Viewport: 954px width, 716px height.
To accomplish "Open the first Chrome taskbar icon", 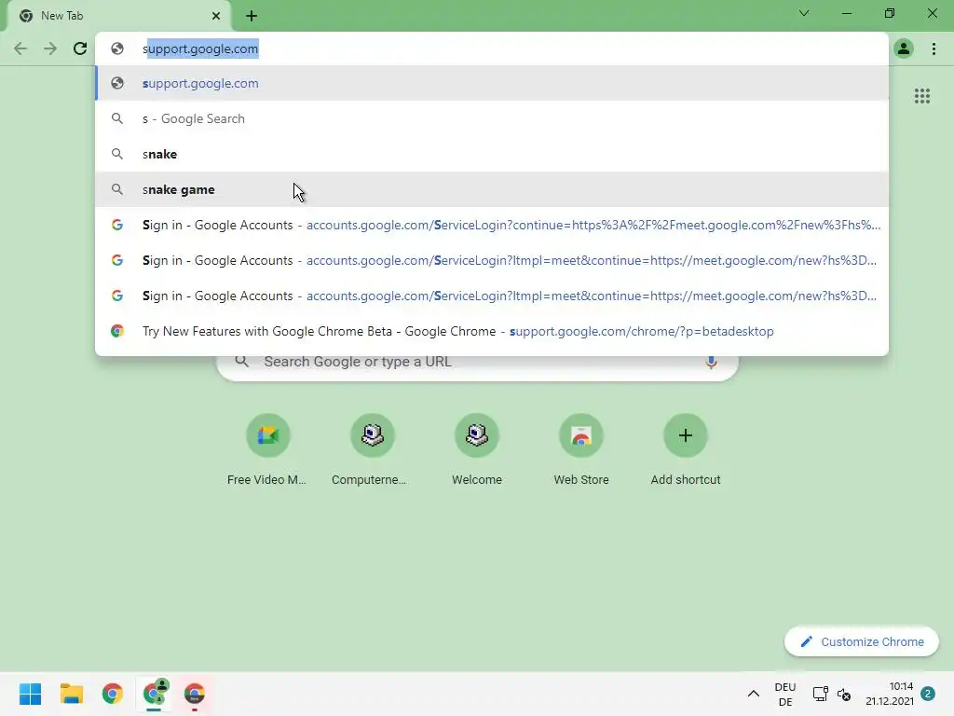I will (113, 694).
